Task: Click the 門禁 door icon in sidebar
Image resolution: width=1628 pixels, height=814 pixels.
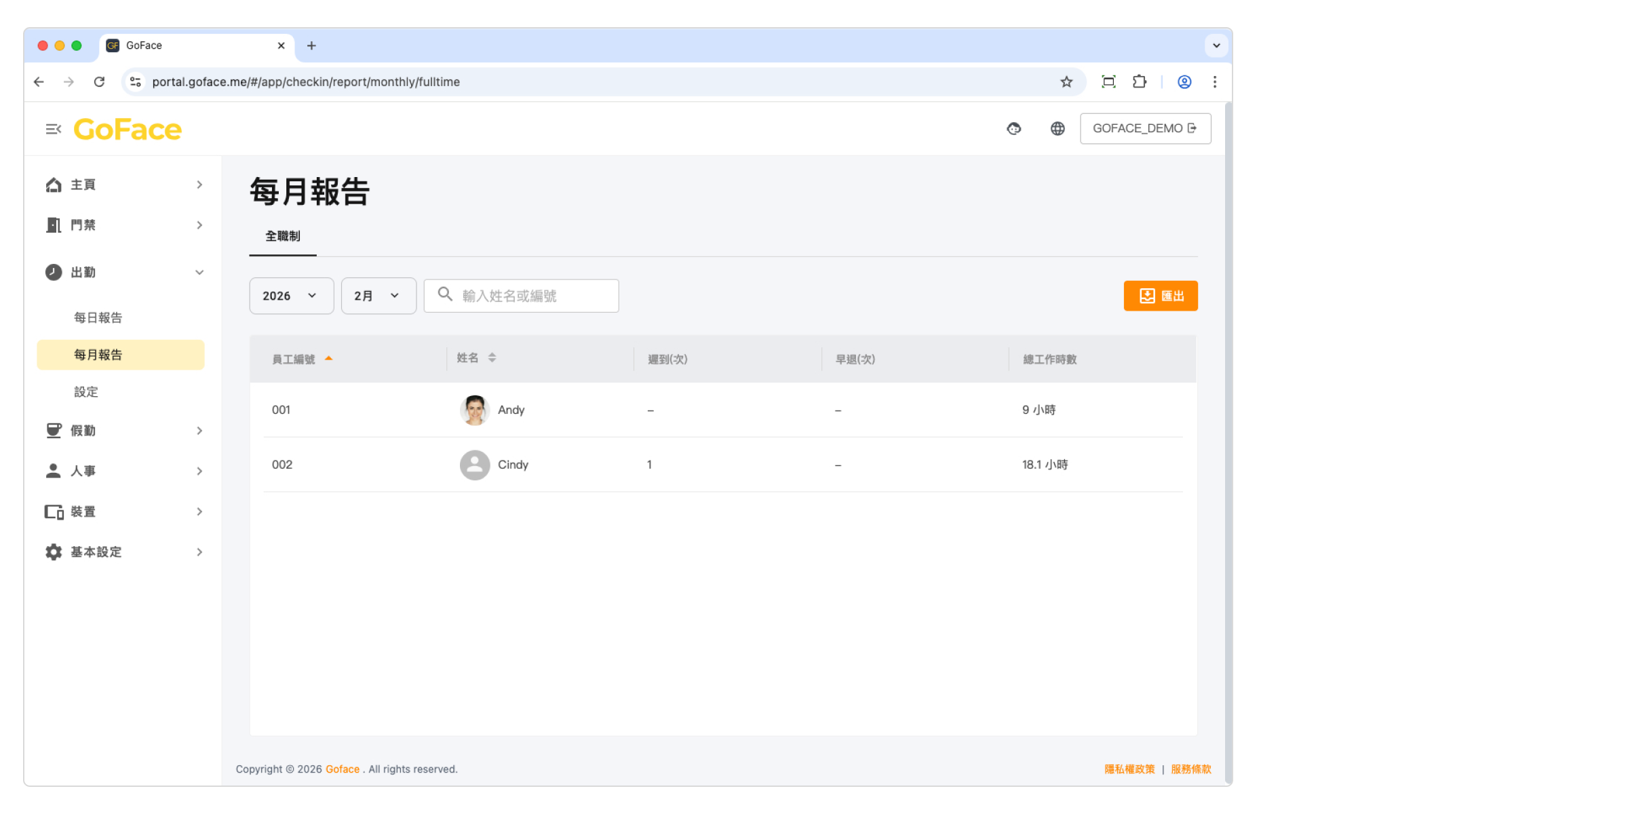Action: pyautogui.click(x=54, y=225)
